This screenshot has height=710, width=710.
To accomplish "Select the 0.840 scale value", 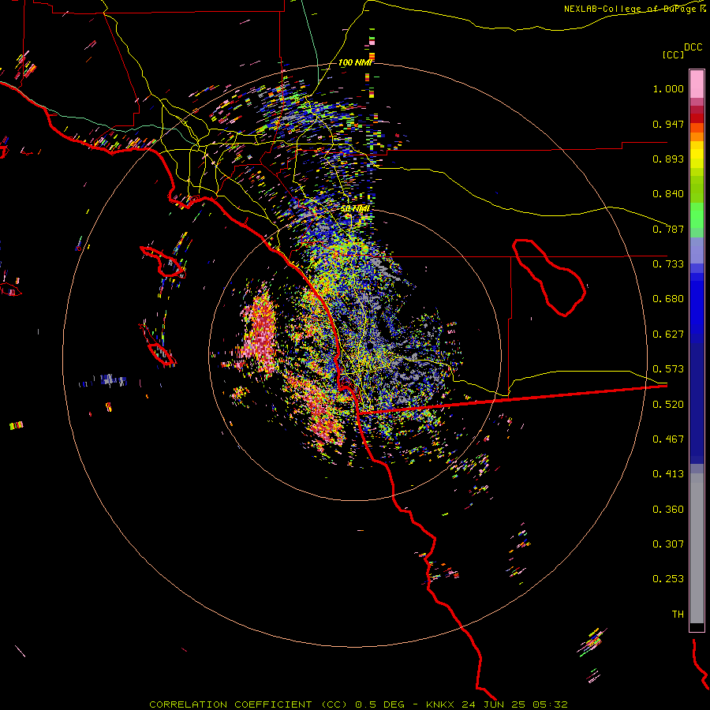I will click(x=668, y=194).
